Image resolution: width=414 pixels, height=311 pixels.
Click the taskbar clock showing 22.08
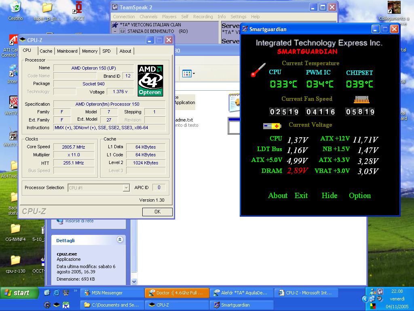(397, 291)
